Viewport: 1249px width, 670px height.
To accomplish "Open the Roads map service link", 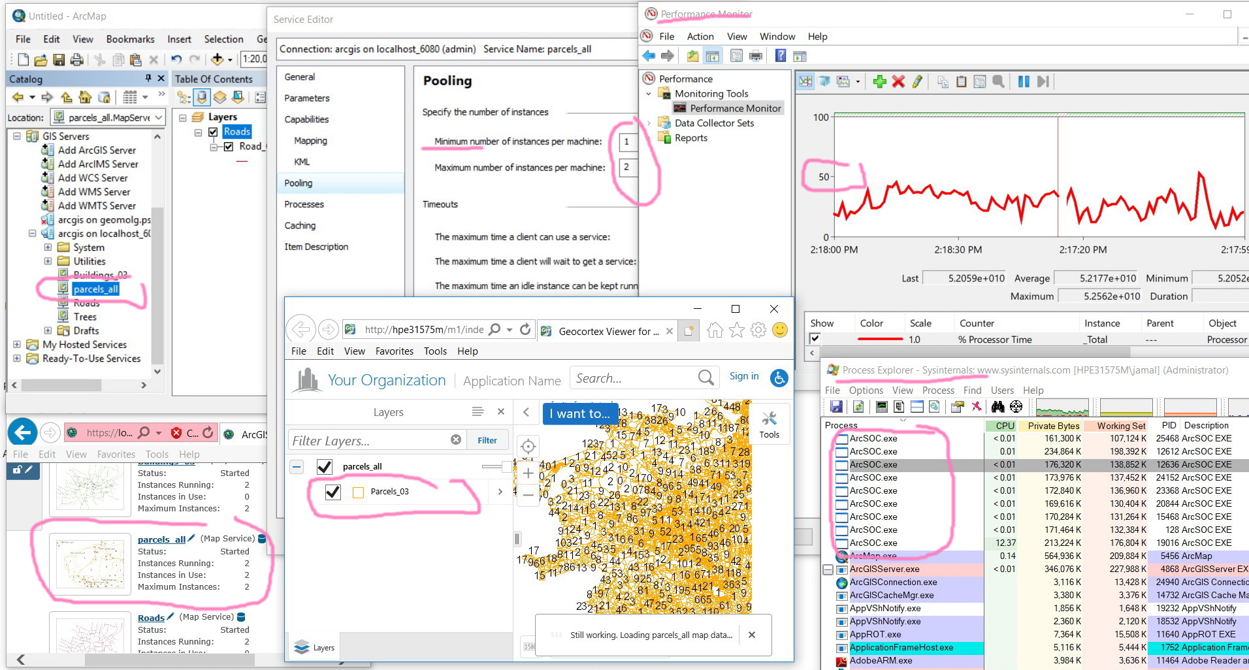I will coord(151,618).
